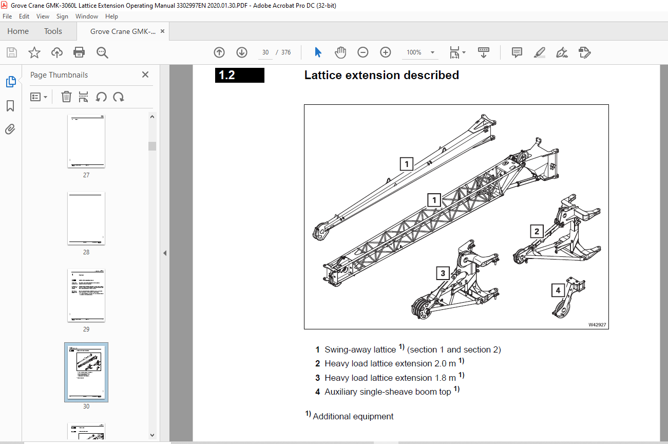The image size is (668, 444).
Task: Select the highlight text tool
Action: coord(539,52)
